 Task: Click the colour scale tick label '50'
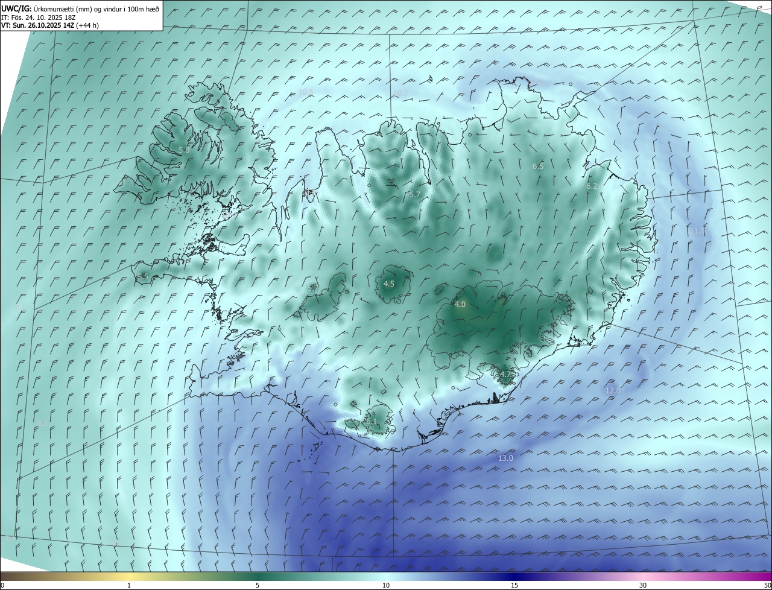pos(767,585)
